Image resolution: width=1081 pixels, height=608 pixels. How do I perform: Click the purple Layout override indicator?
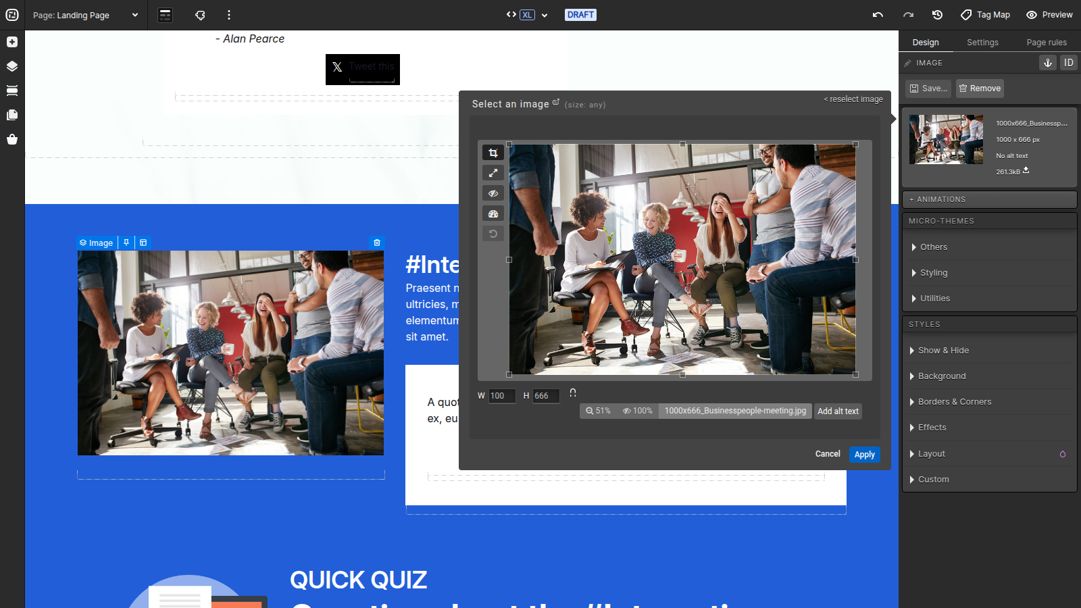[1063, 454]
